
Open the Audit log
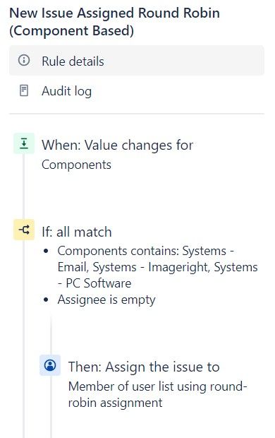point(137,91)
